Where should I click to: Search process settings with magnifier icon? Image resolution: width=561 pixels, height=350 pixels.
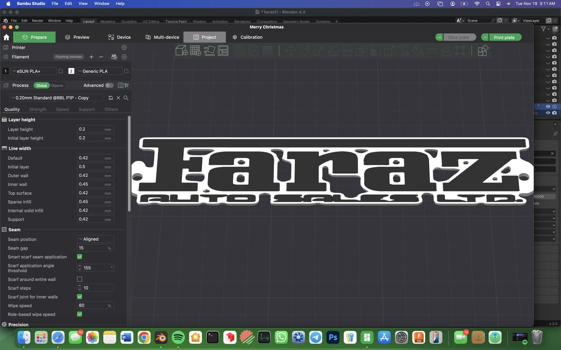pos(126,98)
